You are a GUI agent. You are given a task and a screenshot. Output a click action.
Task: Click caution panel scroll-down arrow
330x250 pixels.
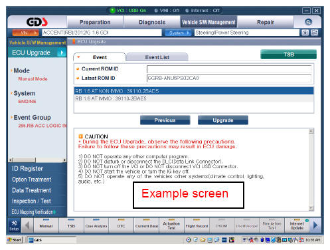pyautogui.click(x=311, y=208)
